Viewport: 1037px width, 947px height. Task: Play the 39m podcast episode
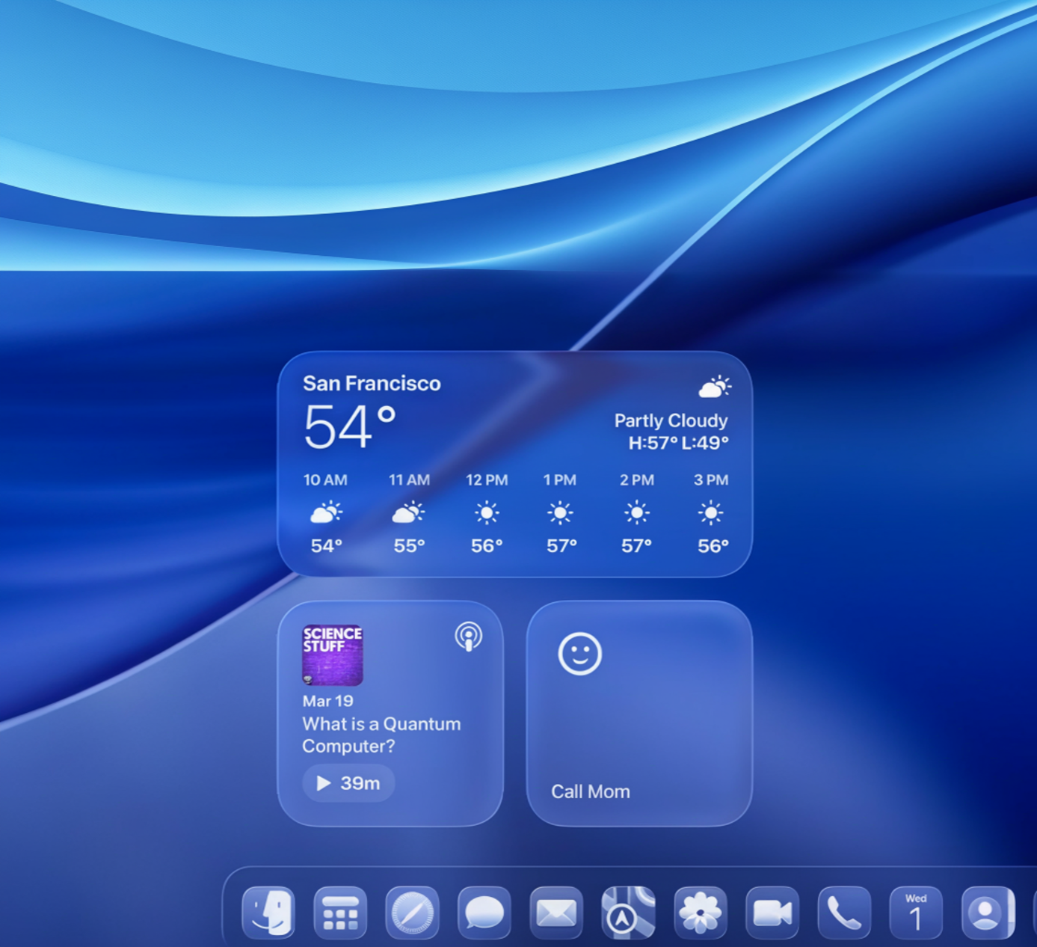click(348, 783)
